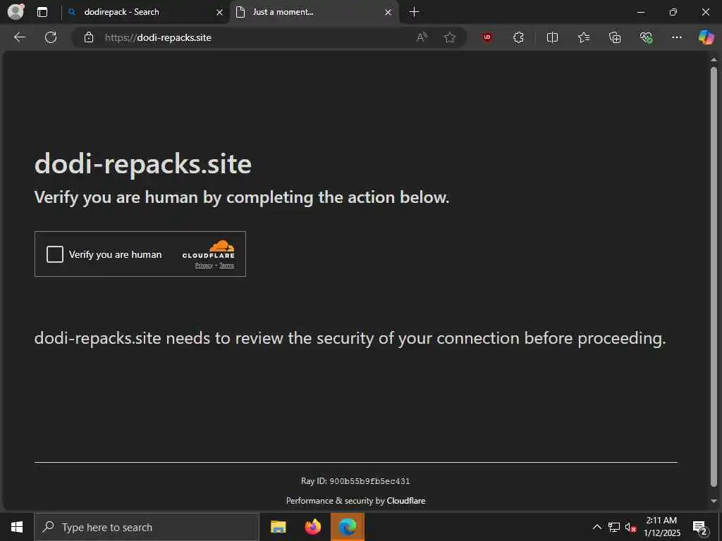This screenshot has height=541, width=722.
Task: Show hidden system tray icons chevron
Action: 596,527
